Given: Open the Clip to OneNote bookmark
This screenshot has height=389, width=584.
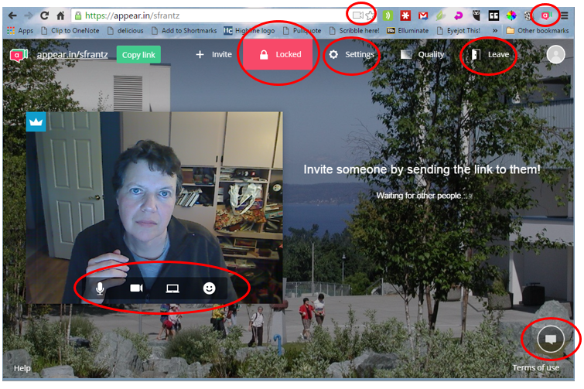Looking at the screenshot, I should tap(70, 30).
